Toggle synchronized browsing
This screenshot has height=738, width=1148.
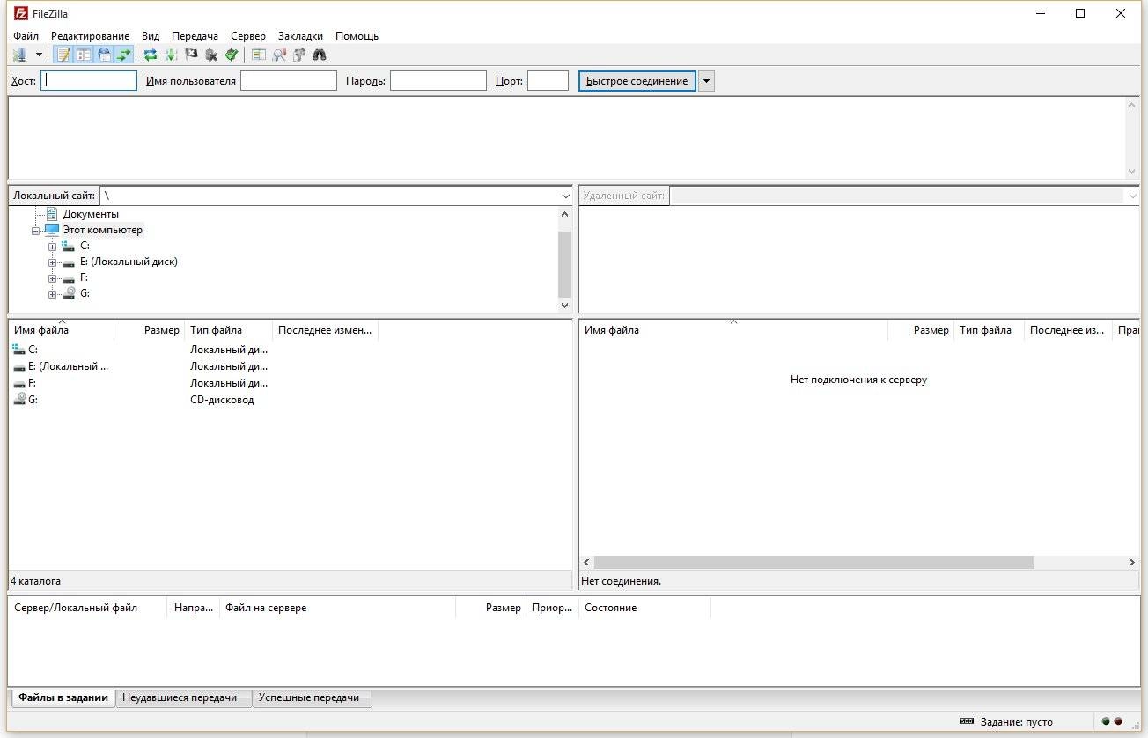(x=299, y=55)
